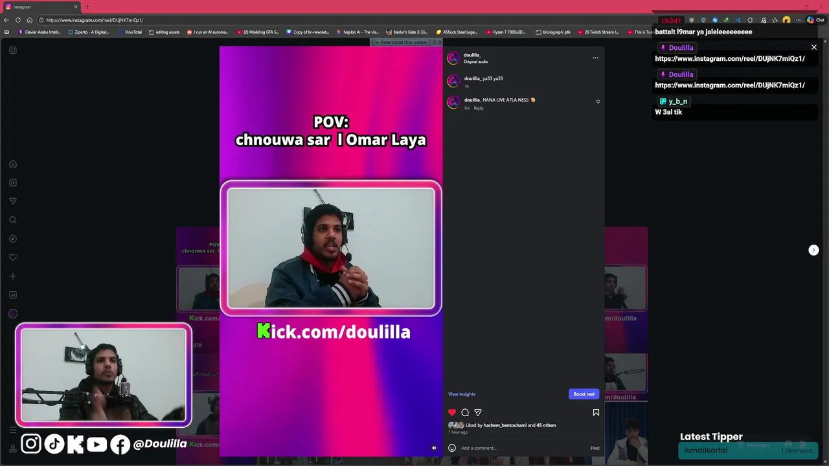Viewport: 829px width, 466px height.
Task: Share the reel with the paper-plane icon
Action: [478, 412]
